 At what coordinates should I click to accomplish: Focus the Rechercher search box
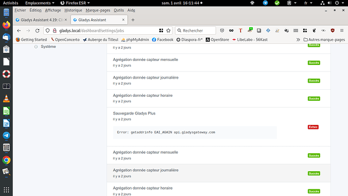click(x=196, y=31)
